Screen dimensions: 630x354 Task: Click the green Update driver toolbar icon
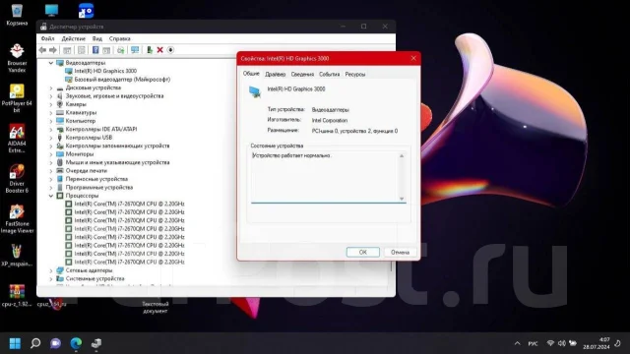point(150,50)
